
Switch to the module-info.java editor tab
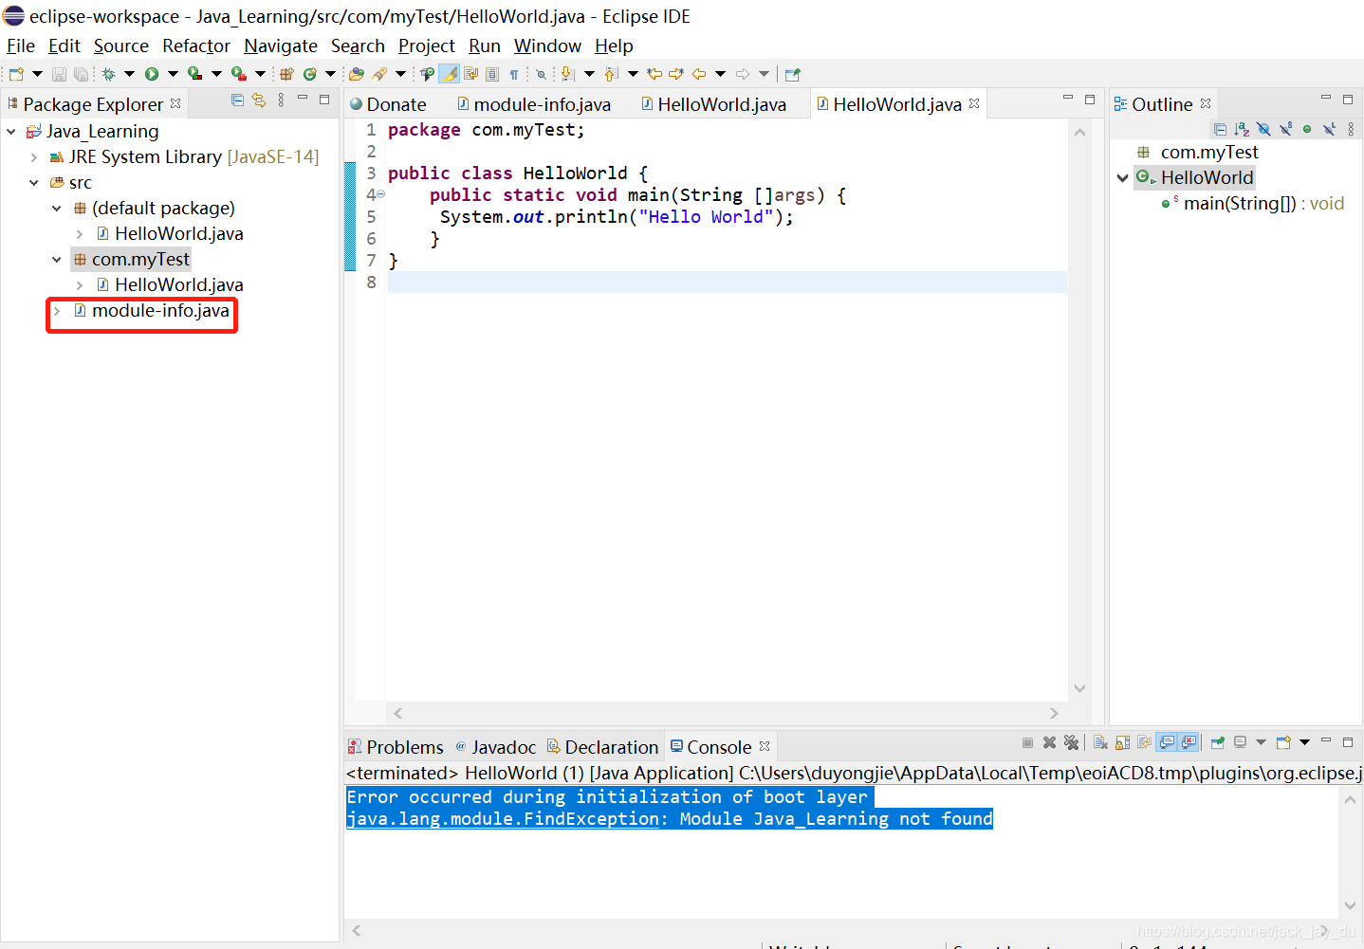coord(535,104)
